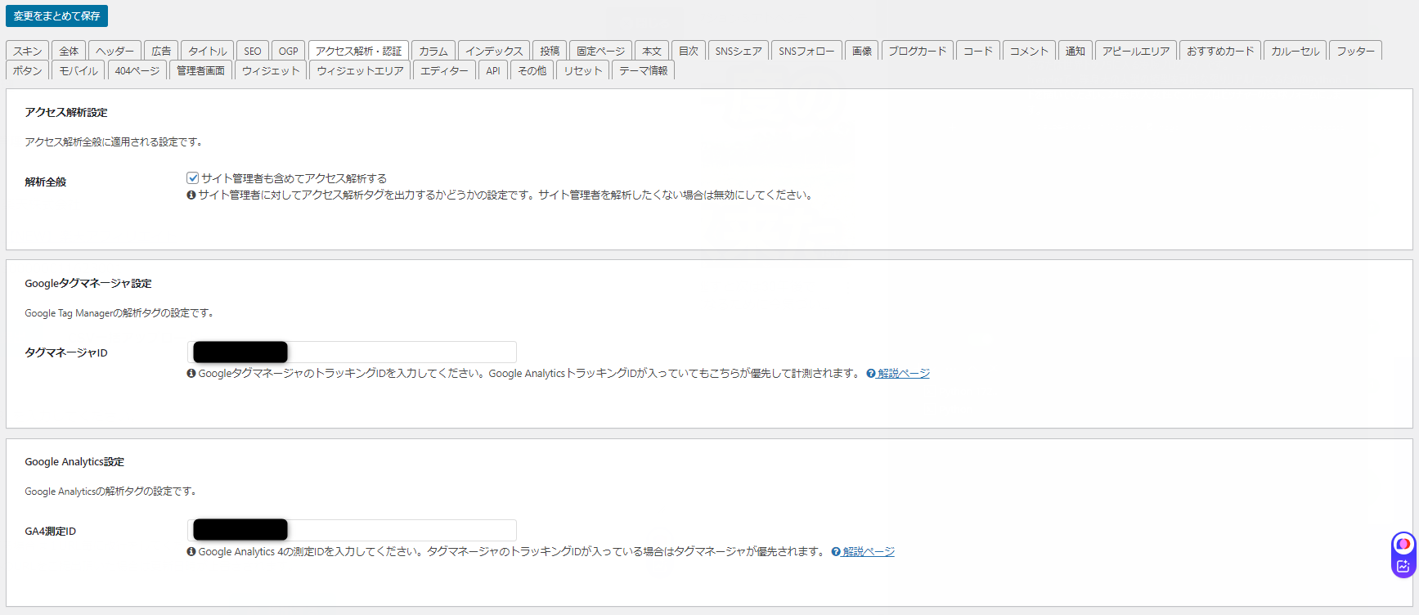Click info icon before Google Analytics 4 description

[x=191, y=552]
